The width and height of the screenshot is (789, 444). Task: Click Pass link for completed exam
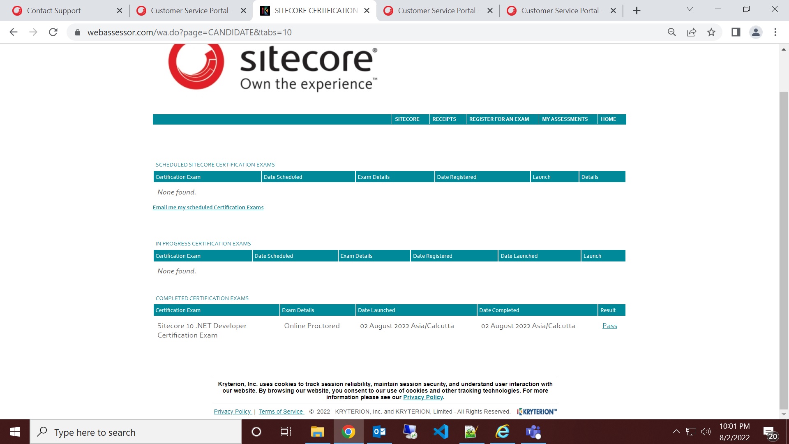pyautogui.click(x=610, y=325)
